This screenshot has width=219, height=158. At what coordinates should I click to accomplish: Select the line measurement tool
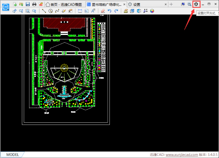[x=44, y=11]
